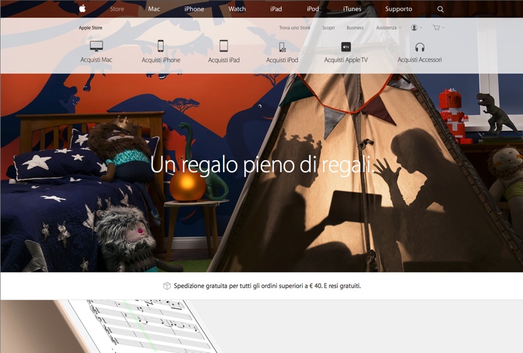Go to the Mac tab
Screen dimensions: 523x353
[154, 9]
